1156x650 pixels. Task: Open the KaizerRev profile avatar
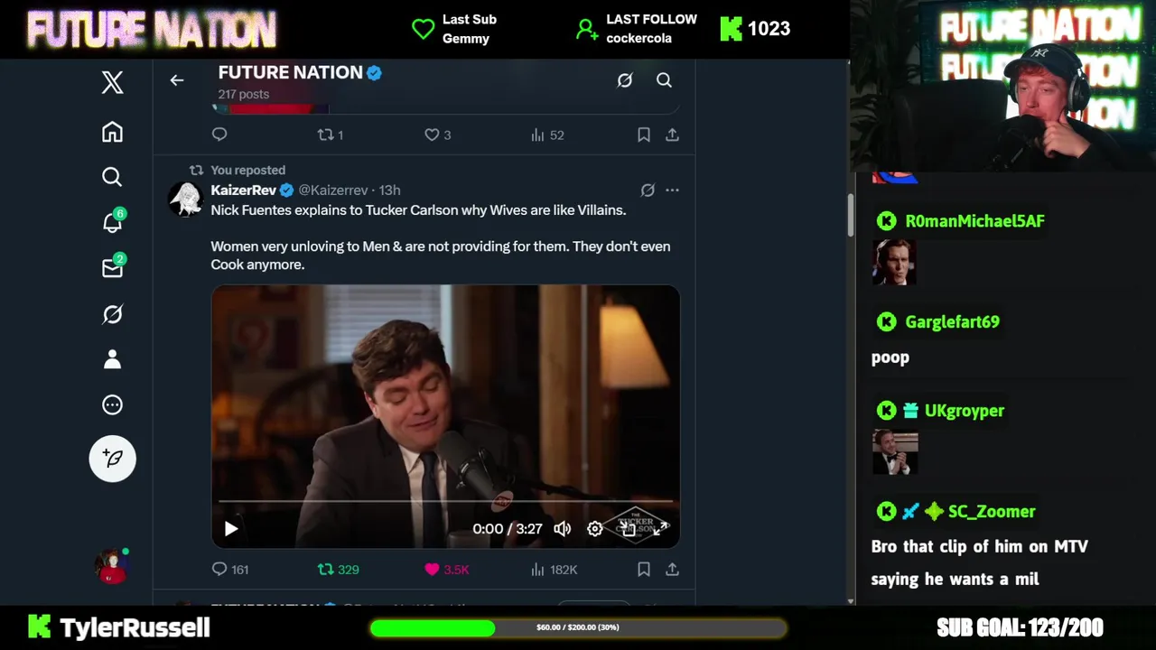pyautogui.click(x=186, y=200)
